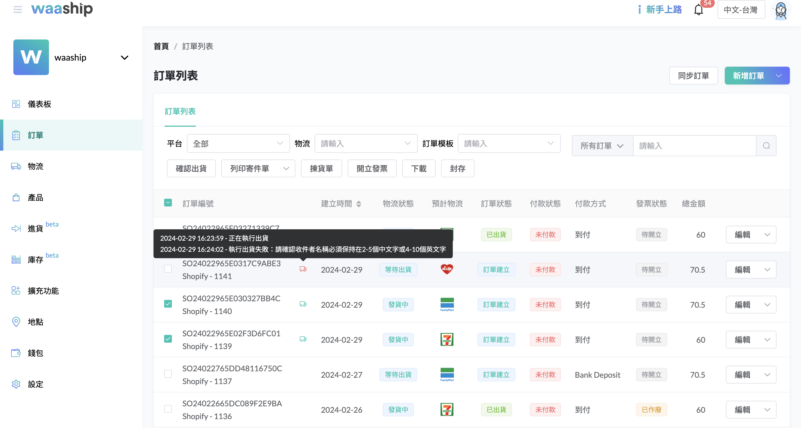Click red truck icon on order 1141
Screen dimensions: 801x428
[303, 269]
